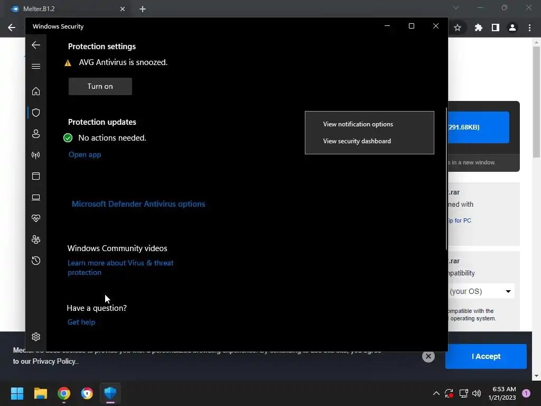This screenshot has width=541, height=406.
Task: Open Chrome extensions puzzle icon
Action: [478, 27]
